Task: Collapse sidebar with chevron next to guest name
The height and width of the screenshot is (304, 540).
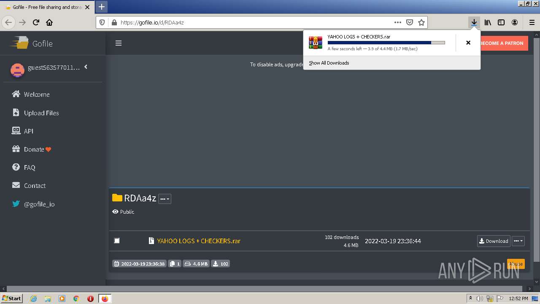Action: (86, 67)
